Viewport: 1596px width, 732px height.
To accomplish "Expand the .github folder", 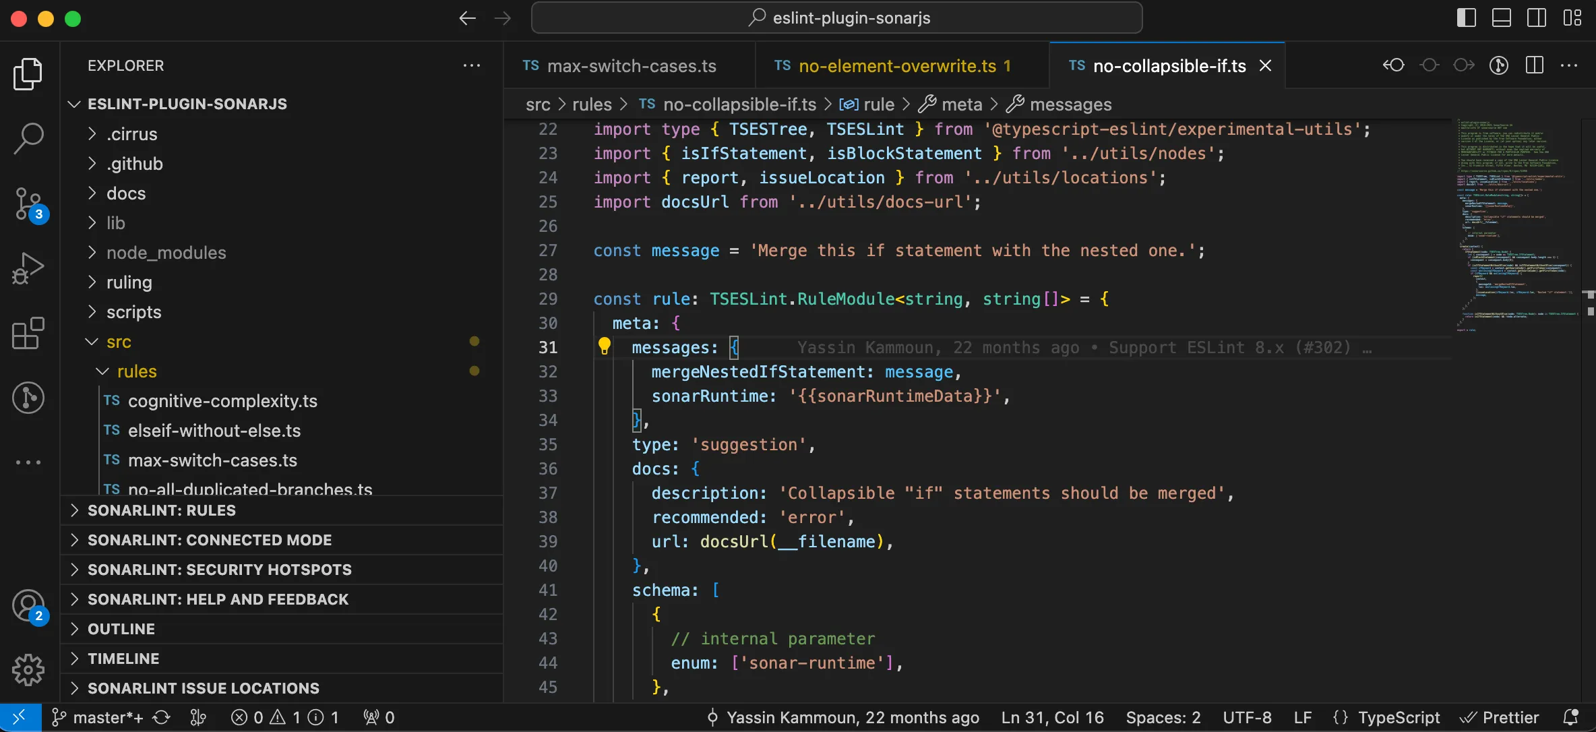I will point(282,164).
